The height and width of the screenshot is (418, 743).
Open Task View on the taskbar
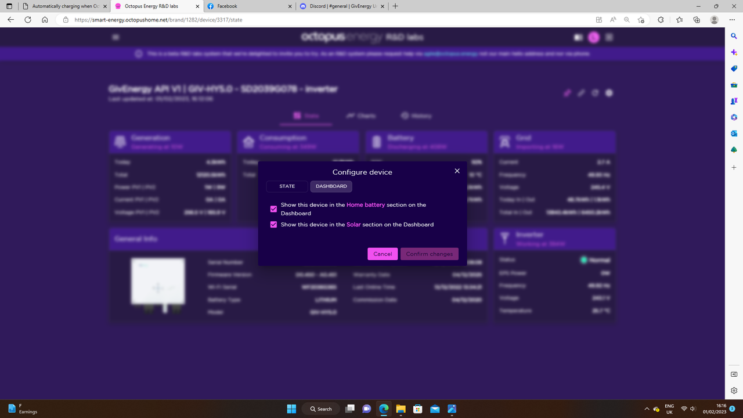[349, 409]
